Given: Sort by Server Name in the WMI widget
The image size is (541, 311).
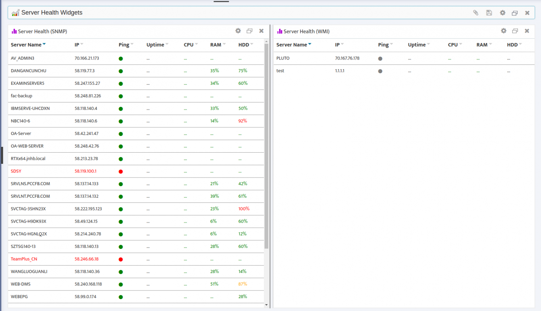Looking at the screenshot, I should pyautogui.click(x=292, y=44).
